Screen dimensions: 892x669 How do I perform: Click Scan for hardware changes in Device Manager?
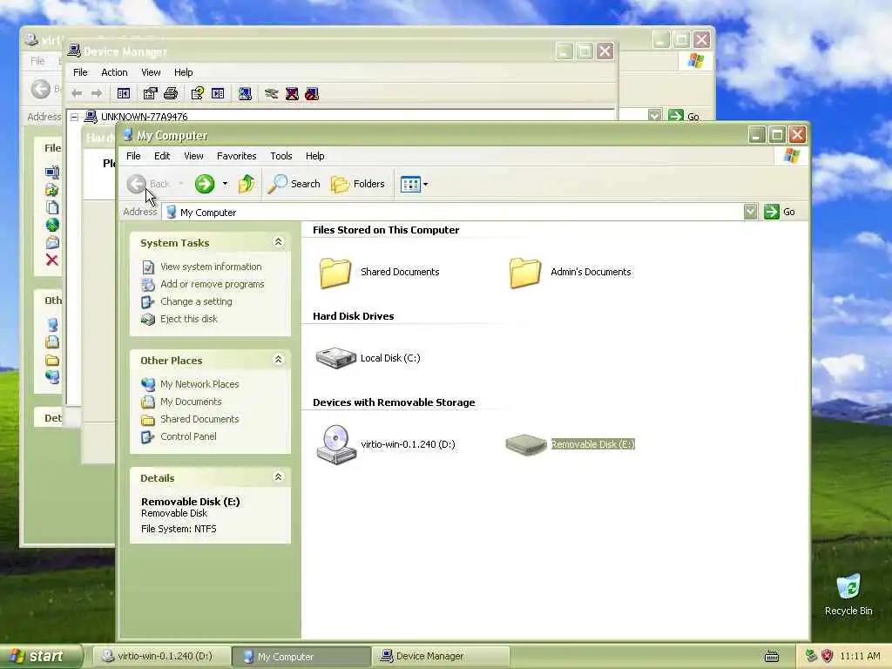(x=245, y=93)
